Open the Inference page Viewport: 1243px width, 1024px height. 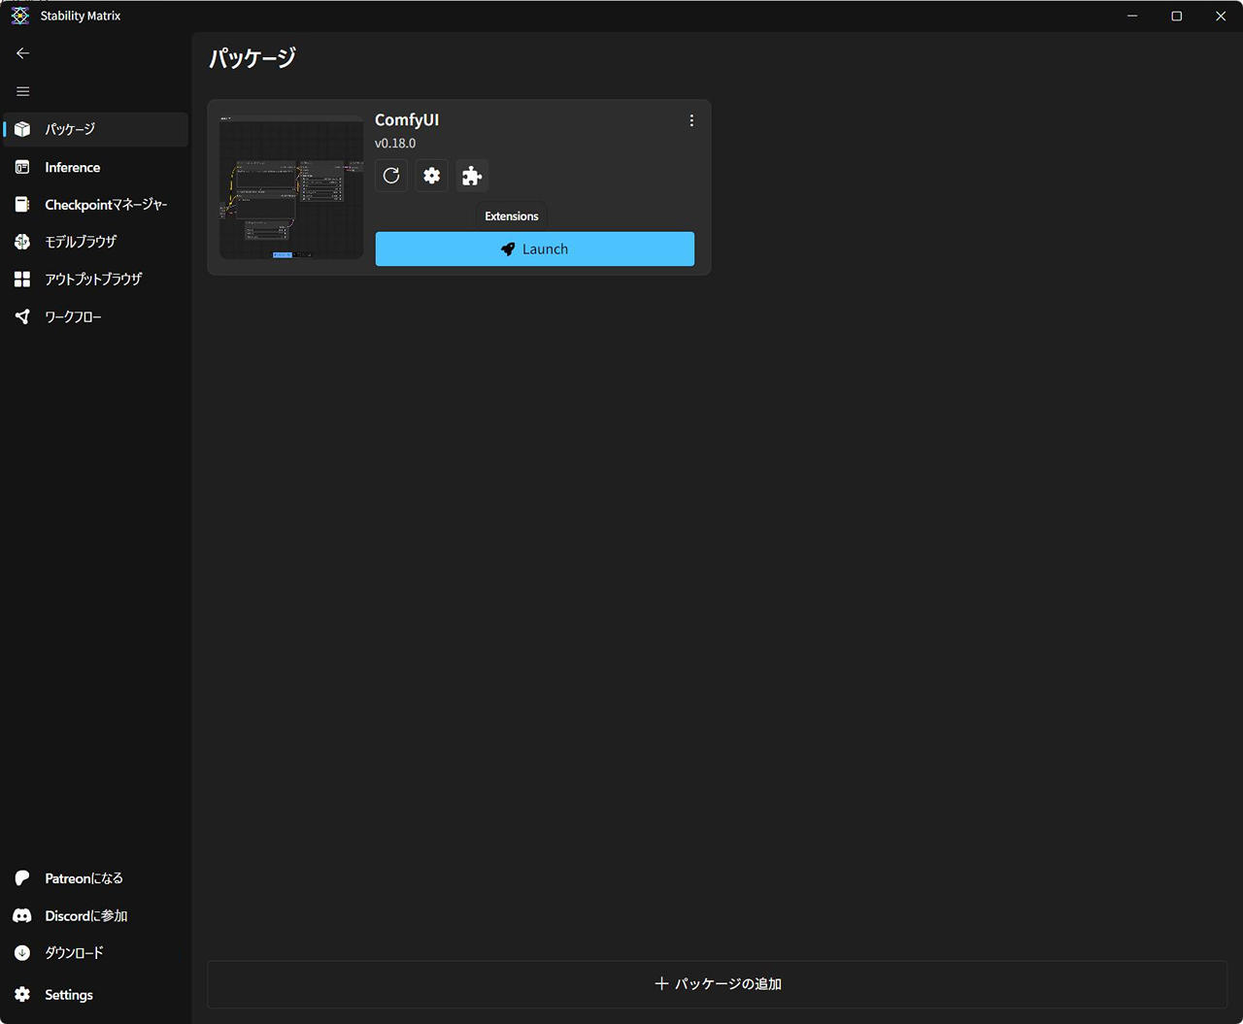[x=95, y=167]
